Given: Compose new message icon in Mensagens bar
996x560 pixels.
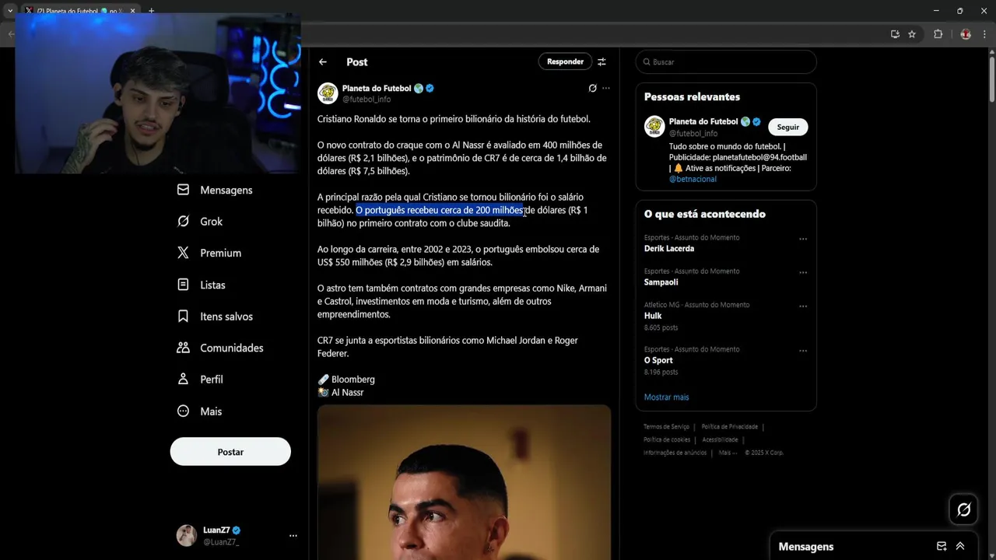Looking at the screenshot, I should click(942, 546).
